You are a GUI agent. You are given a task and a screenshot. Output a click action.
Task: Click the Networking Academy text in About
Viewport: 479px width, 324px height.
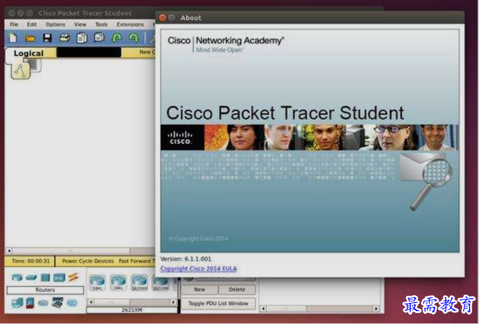pyautogui.click(x=240, y=40)
